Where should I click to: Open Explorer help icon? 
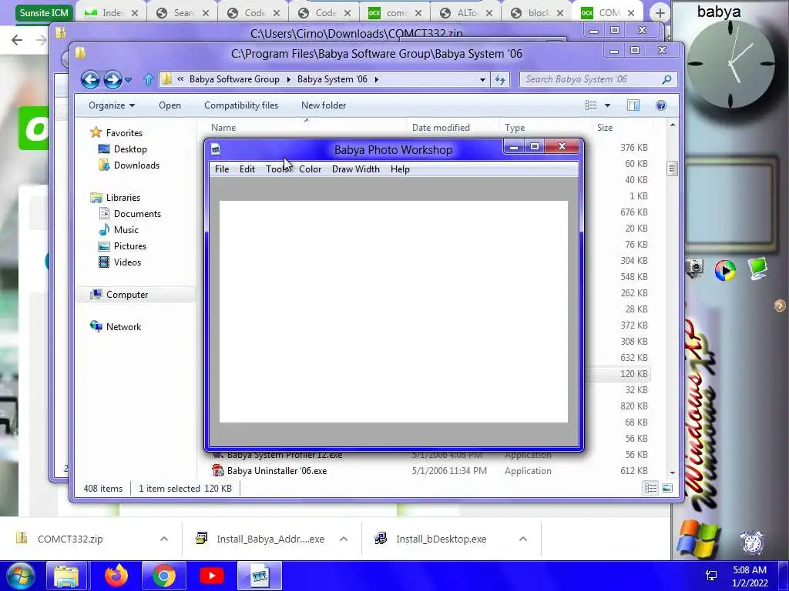661,105
